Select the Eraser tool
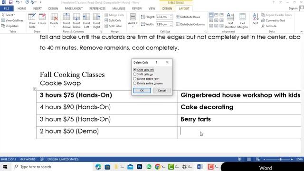304x171 pixels. click(x=42, y=19)
